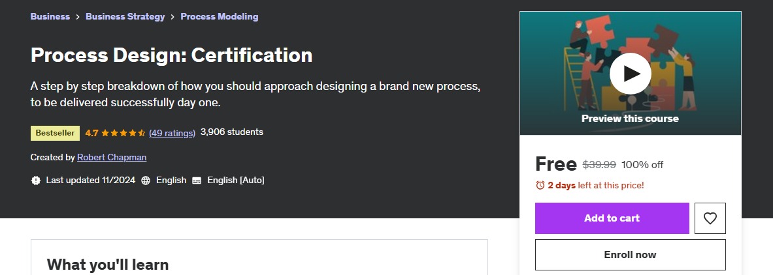Play the course preview video

click(x=630, y=74)
